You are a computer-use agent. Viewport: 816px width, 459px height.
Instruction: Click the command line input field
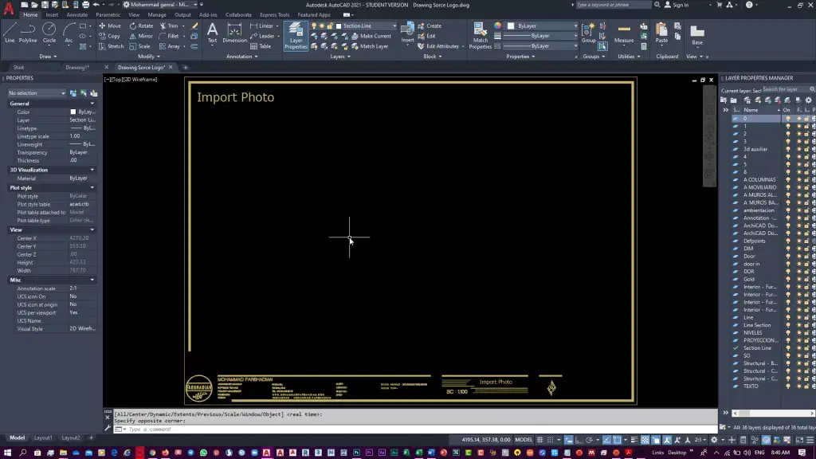tap(239, 430)
